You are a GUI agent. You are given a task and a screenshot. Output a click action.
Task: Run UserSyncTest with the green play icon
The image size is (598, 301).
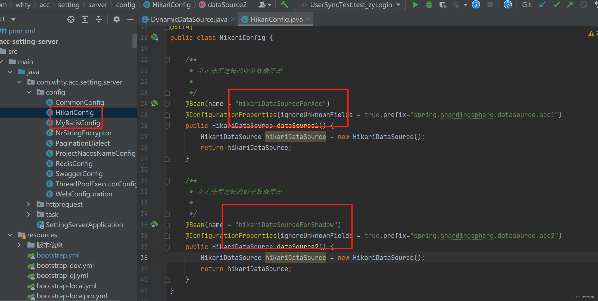click(x=415, y=5)
